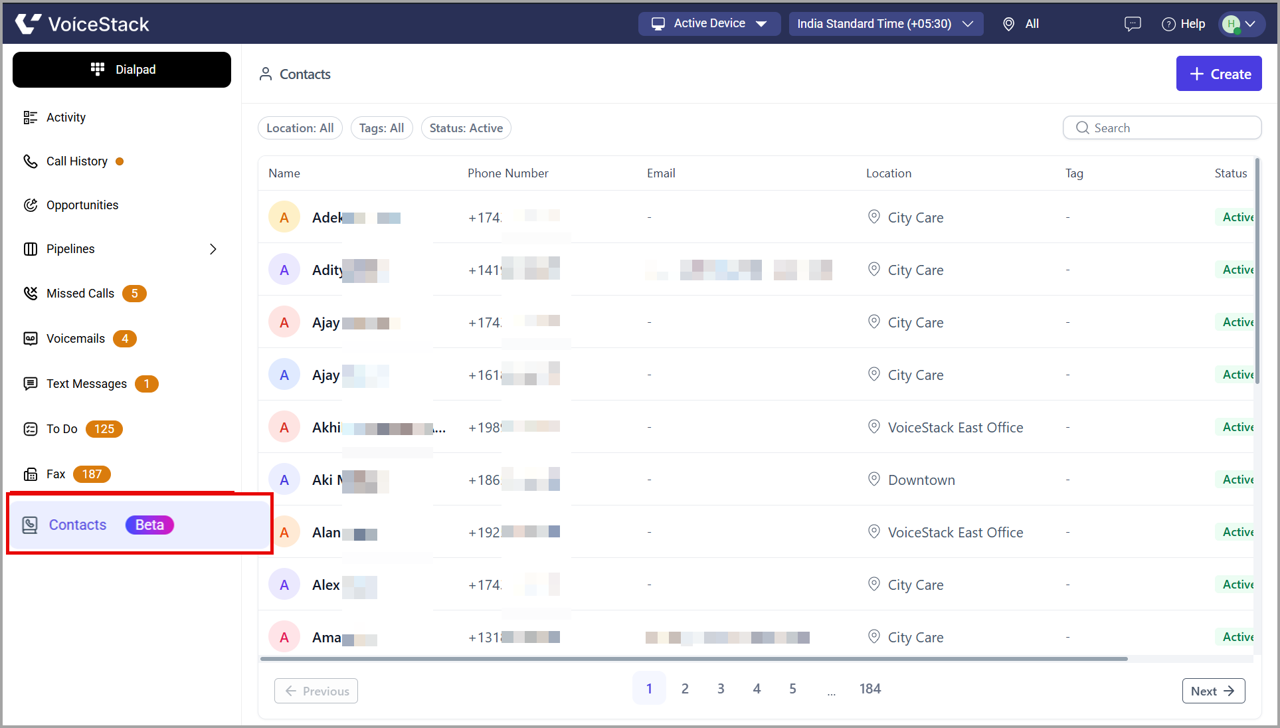Click the Help question mark icon
This screenshot has width=1280, height=728.
point(1168,25)
